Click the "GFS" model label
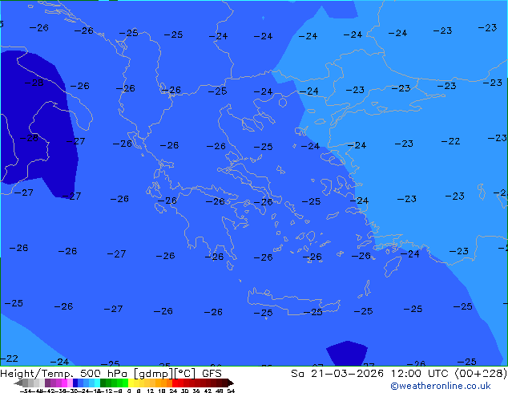Screen dimensions: 508x393 (212, 374)
